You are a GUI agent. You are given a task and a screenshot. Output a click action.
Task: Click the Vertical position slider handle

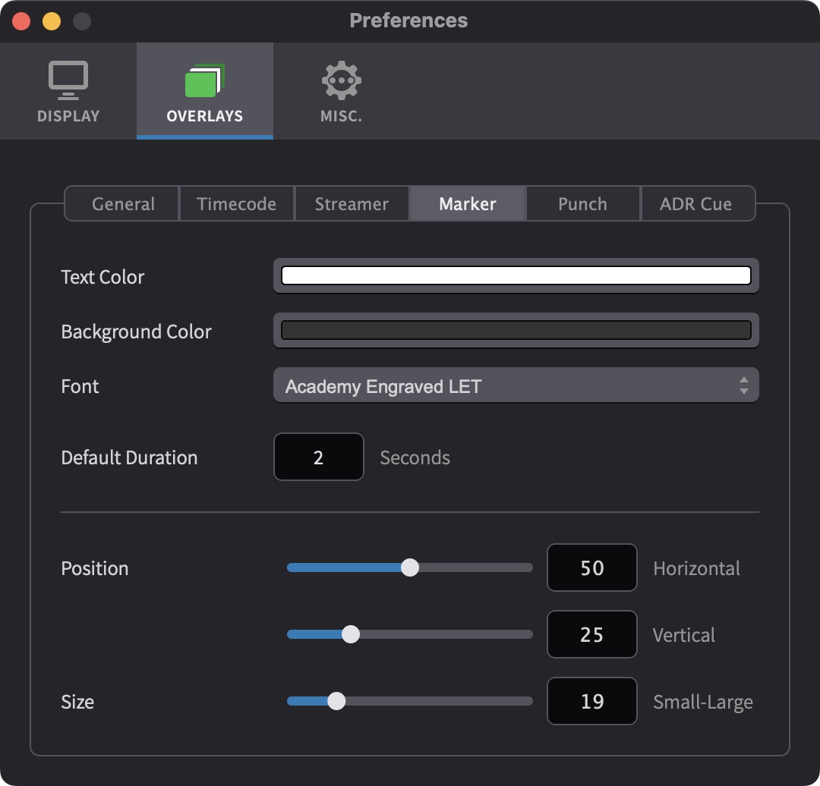(x=351, y=634)
